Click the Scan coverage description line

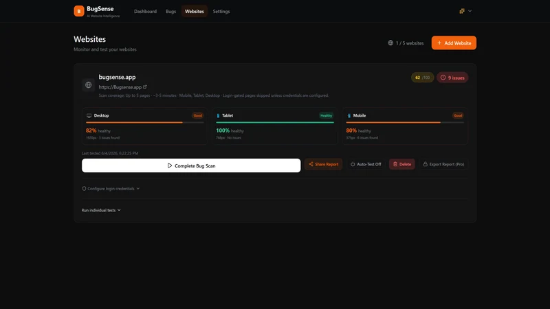[214, 95]
